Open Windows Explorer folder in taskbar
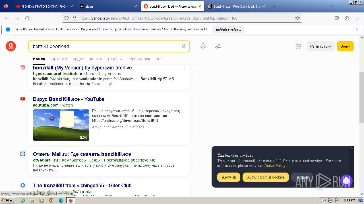This screenshot has height=204, width=364. tap(32, 200)
